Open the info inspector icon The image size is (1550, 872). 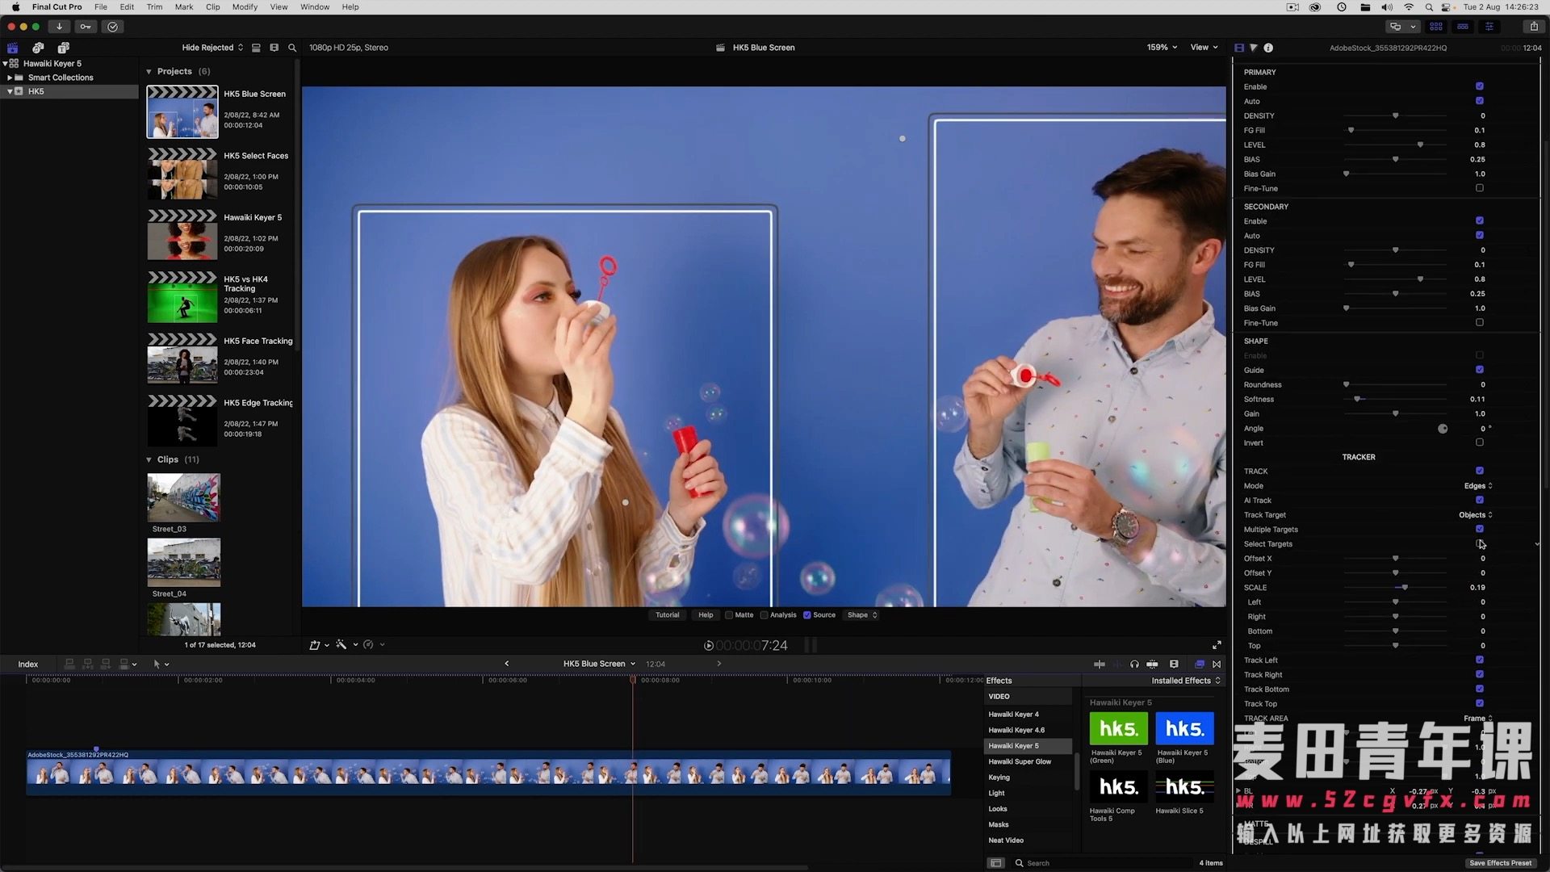click(x=1268, y=48)
